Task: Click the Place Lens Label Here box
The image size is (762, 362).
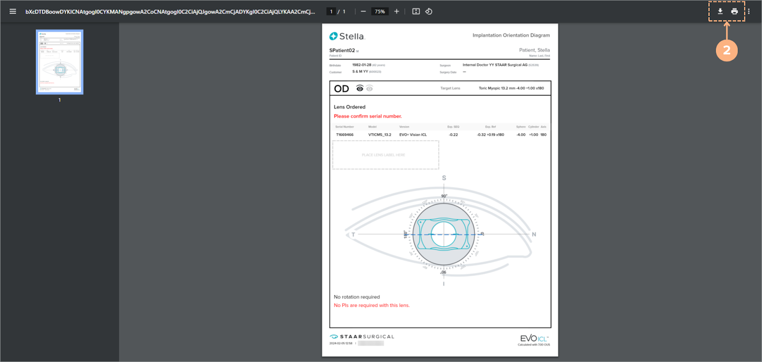Action: click(385, 155)
